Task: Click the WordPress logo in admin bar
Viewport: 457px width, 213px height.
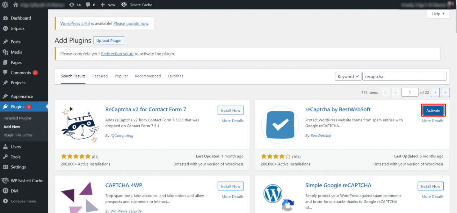Action: click(5, 5)
